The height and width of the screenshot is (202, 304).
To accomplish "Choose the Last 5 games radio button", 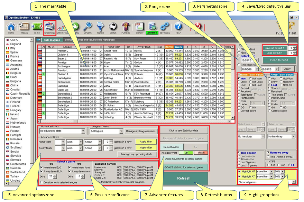I will [239, 162].
